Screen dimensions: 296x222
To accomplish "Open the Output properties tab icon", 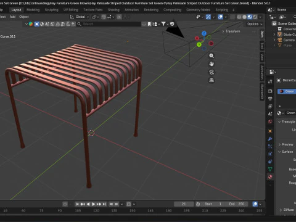I will point(270,99).
